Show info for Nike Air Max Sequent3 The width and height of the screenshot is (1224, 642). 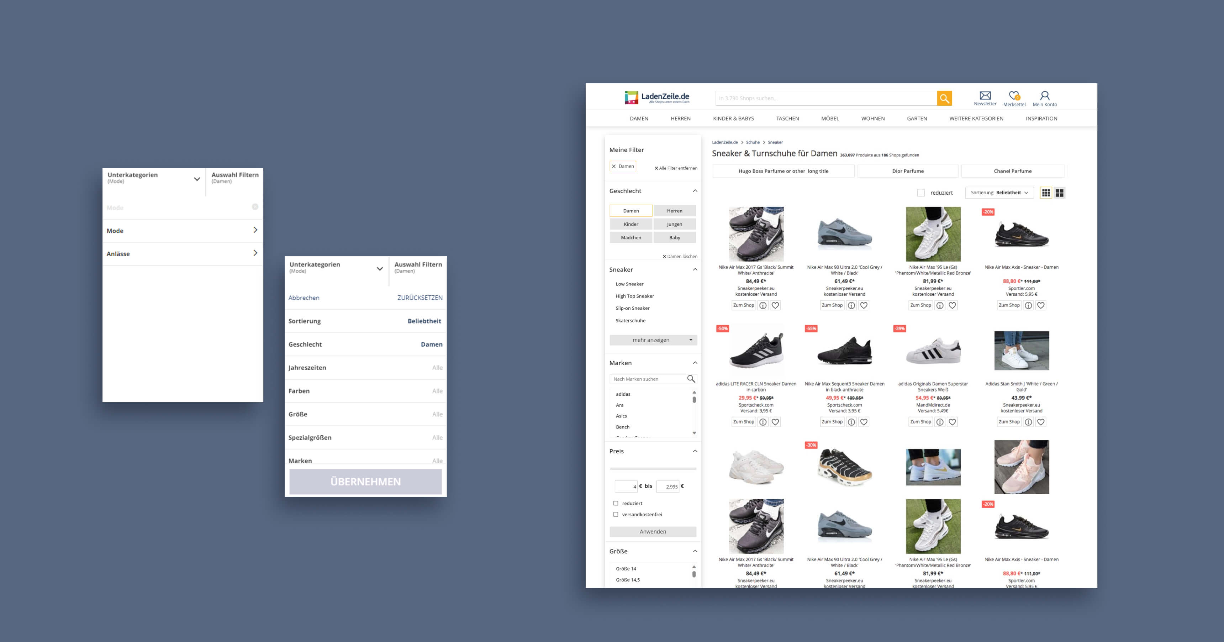[851, 422]
